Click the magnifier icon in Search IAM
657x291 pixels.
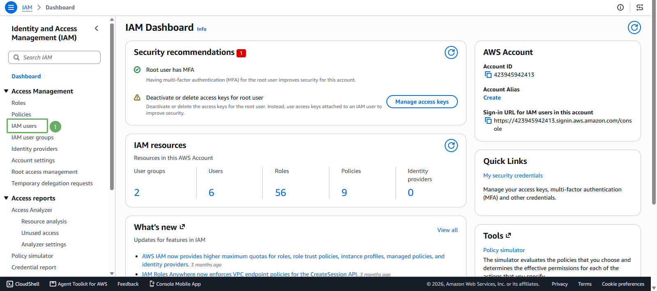click(x=16, y=57)
